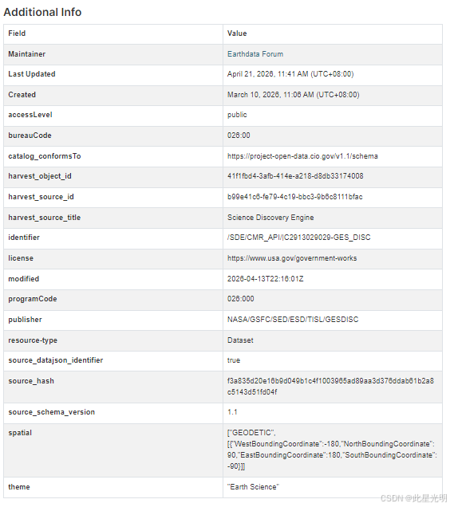The width and height of the screenshot is (450, 507).
Task: Open the Earthdata Forum maintainer link
Action: click(255, 54)
